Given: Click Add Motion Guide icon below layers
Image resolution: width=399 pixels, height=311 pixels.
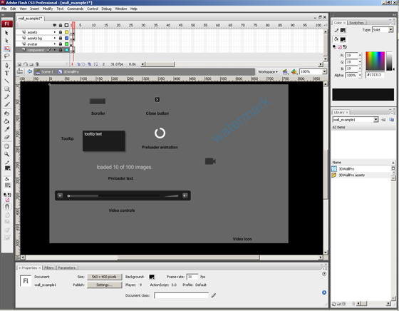Looking at the screenshot, I should click(x=26, y=64).
